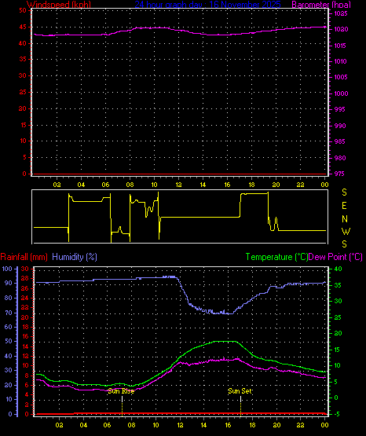Select the Dew Point (°C) legend label
The height and width of the screenshot is (436, 366).
(335, 257)
